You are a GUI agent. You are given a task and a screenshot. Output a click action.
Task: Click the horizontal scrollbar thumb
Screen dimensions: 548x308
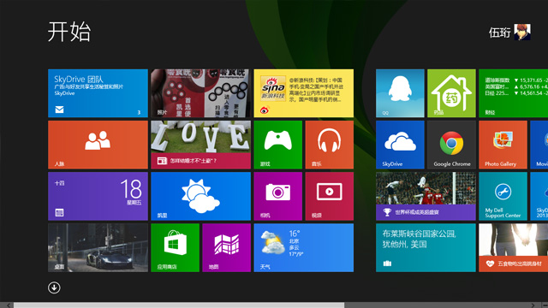(x=179, y=305)
